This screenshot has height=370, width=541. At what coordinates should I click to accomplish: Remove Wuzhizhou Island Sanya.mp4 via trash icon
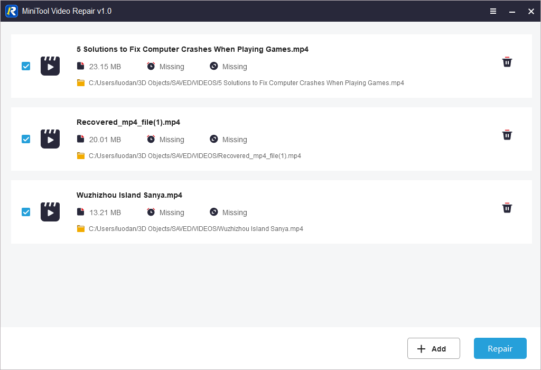(x=507, y=208)
